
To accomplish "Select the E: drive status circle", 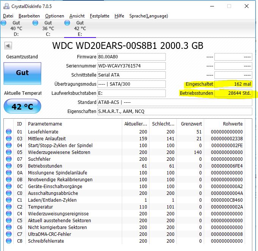I will pyautogui.click(x=67, y=23).
